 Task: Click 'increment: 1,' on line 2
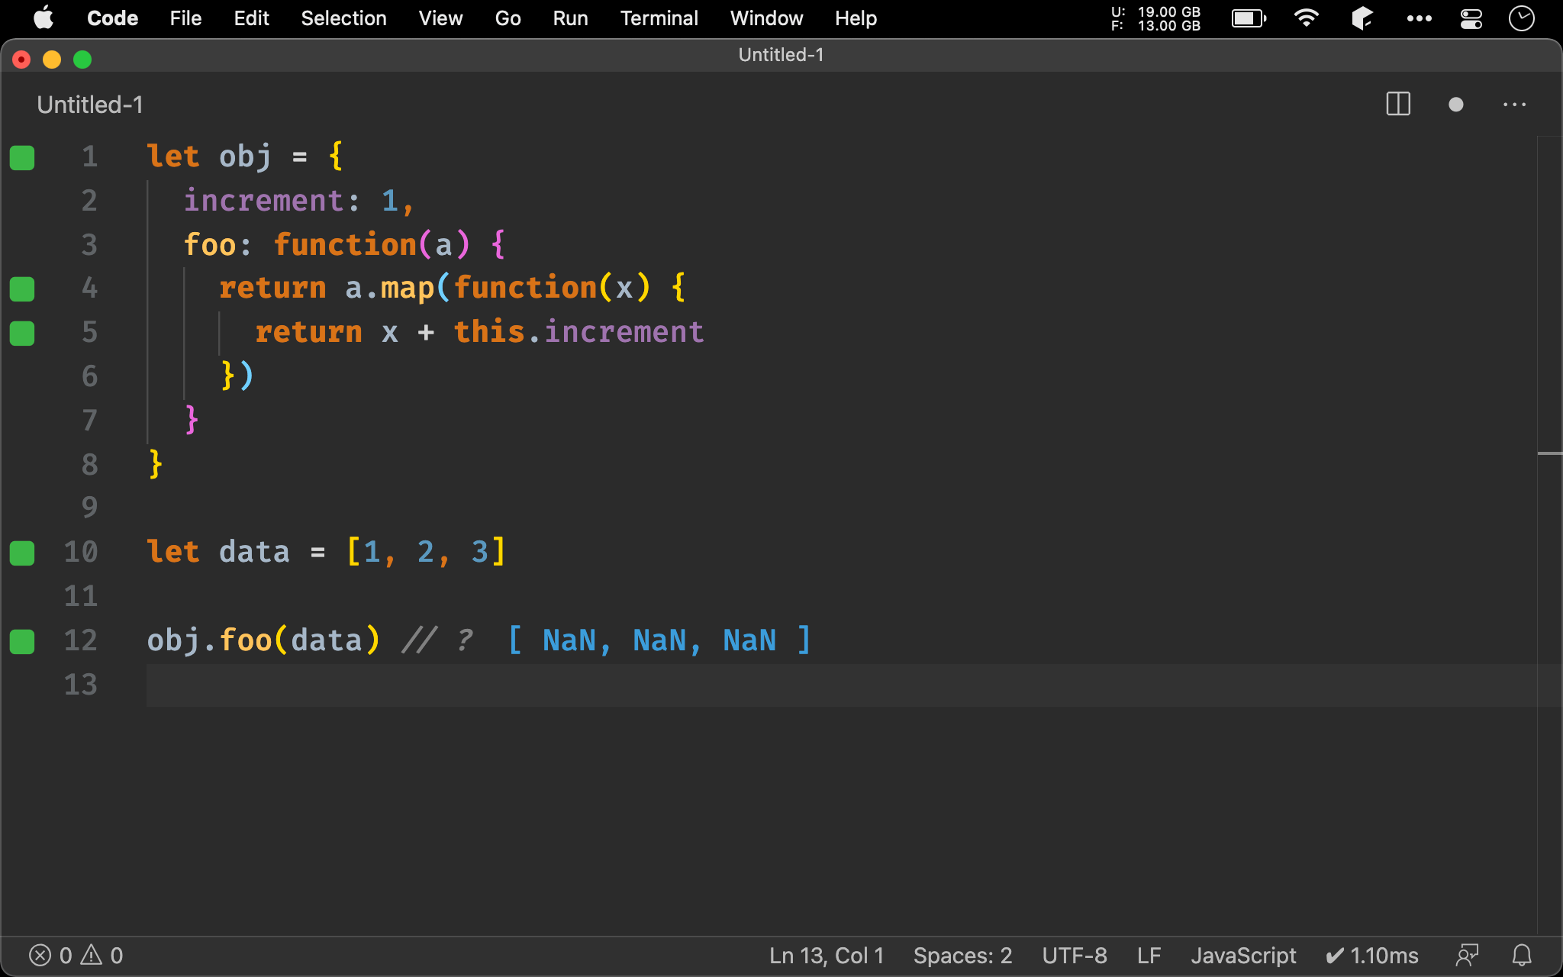(x=298, y=201)
